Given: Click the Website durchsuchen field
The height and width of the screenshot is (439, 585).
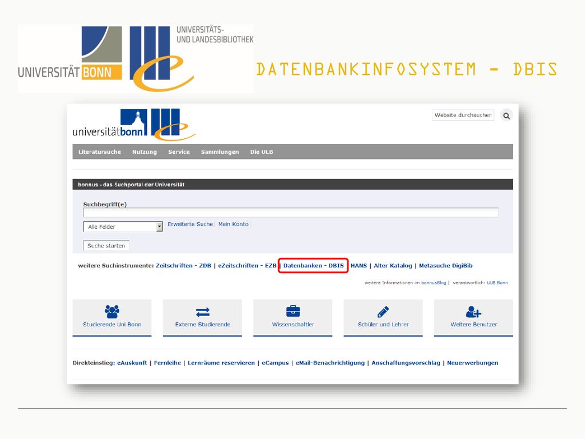Looking at the screenshot, I should click(x=463, y=115).
